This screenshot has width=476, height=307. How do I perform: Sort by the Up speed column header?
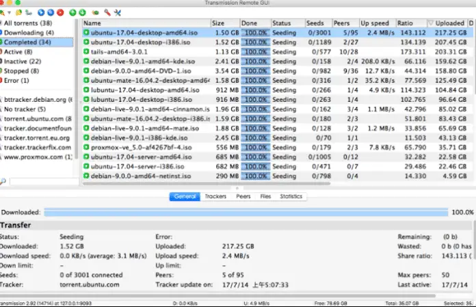click(x=378, y=23)
